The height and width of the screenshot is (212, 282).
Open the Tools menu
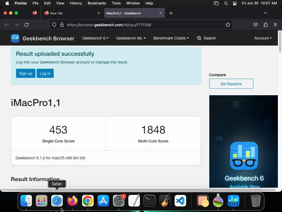(116, 3)
